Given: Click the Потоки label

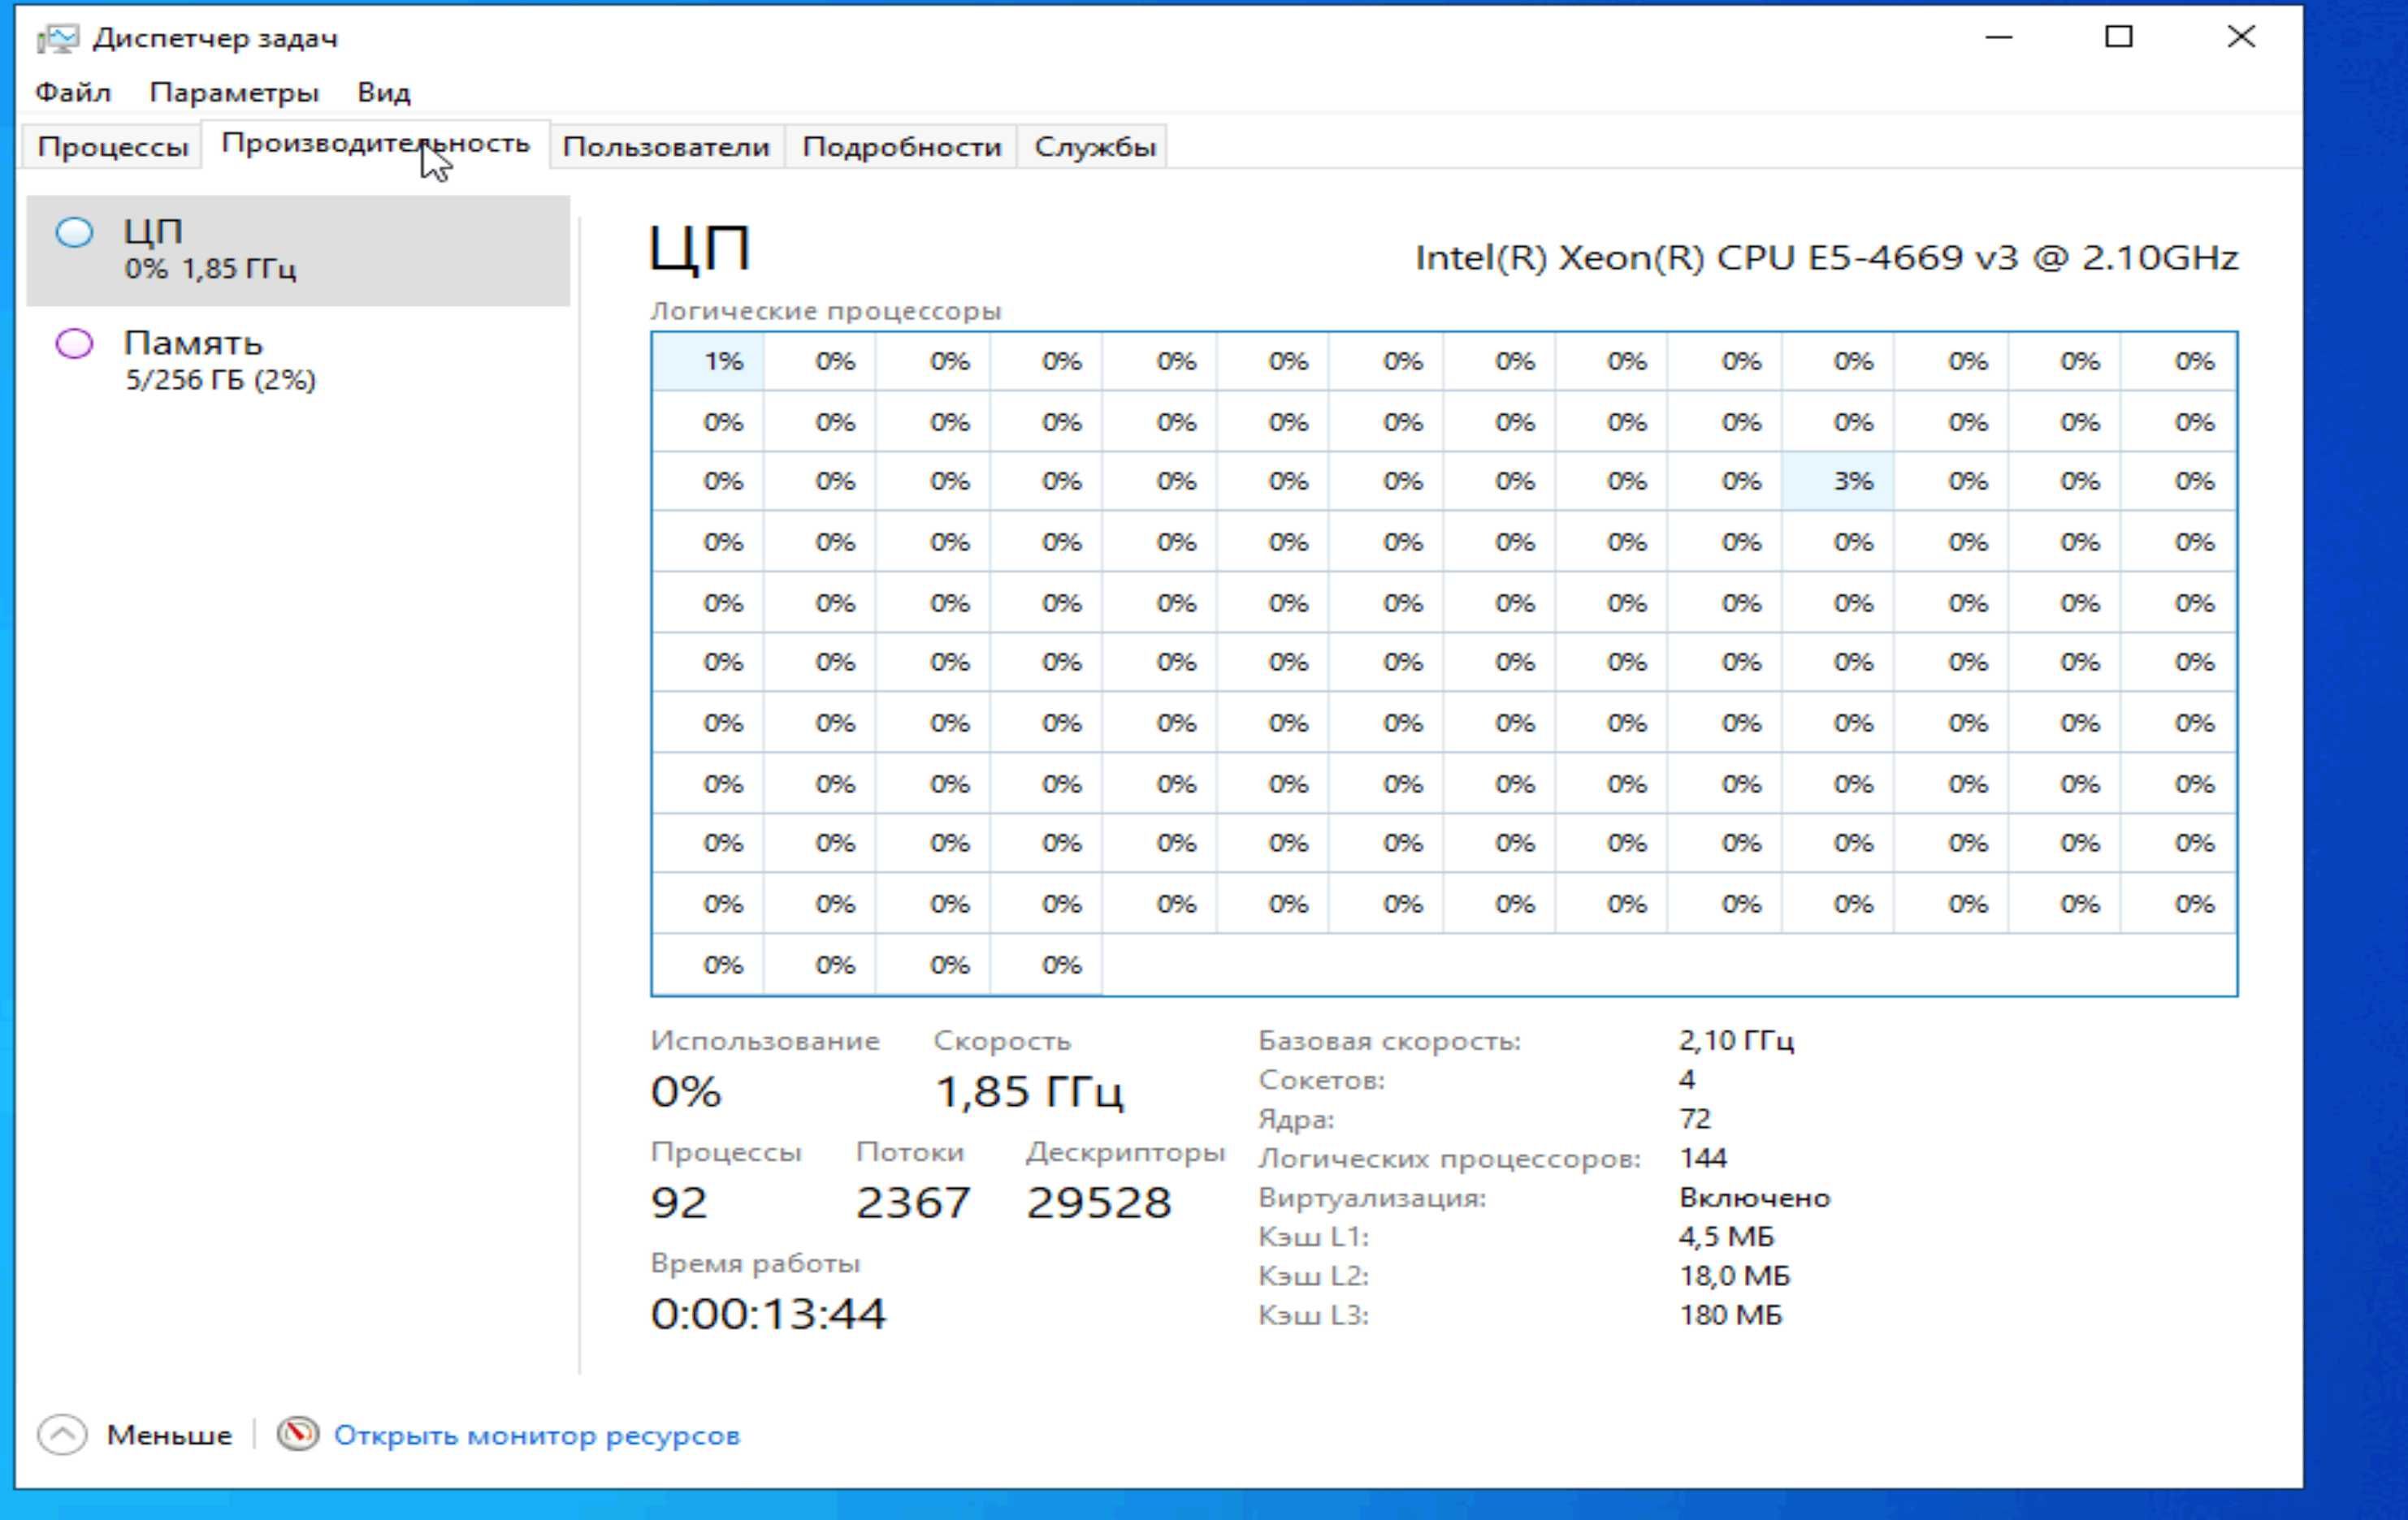Looking at the screenshot, I should [910, 1152].
